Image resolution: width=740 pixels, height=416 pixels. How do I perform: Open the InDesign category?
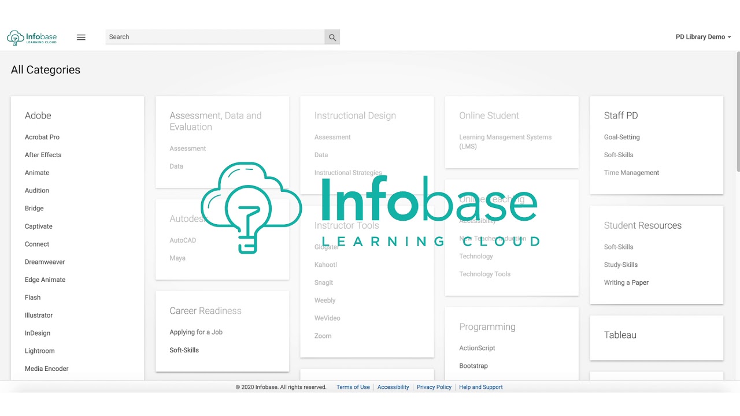point(38,333)
